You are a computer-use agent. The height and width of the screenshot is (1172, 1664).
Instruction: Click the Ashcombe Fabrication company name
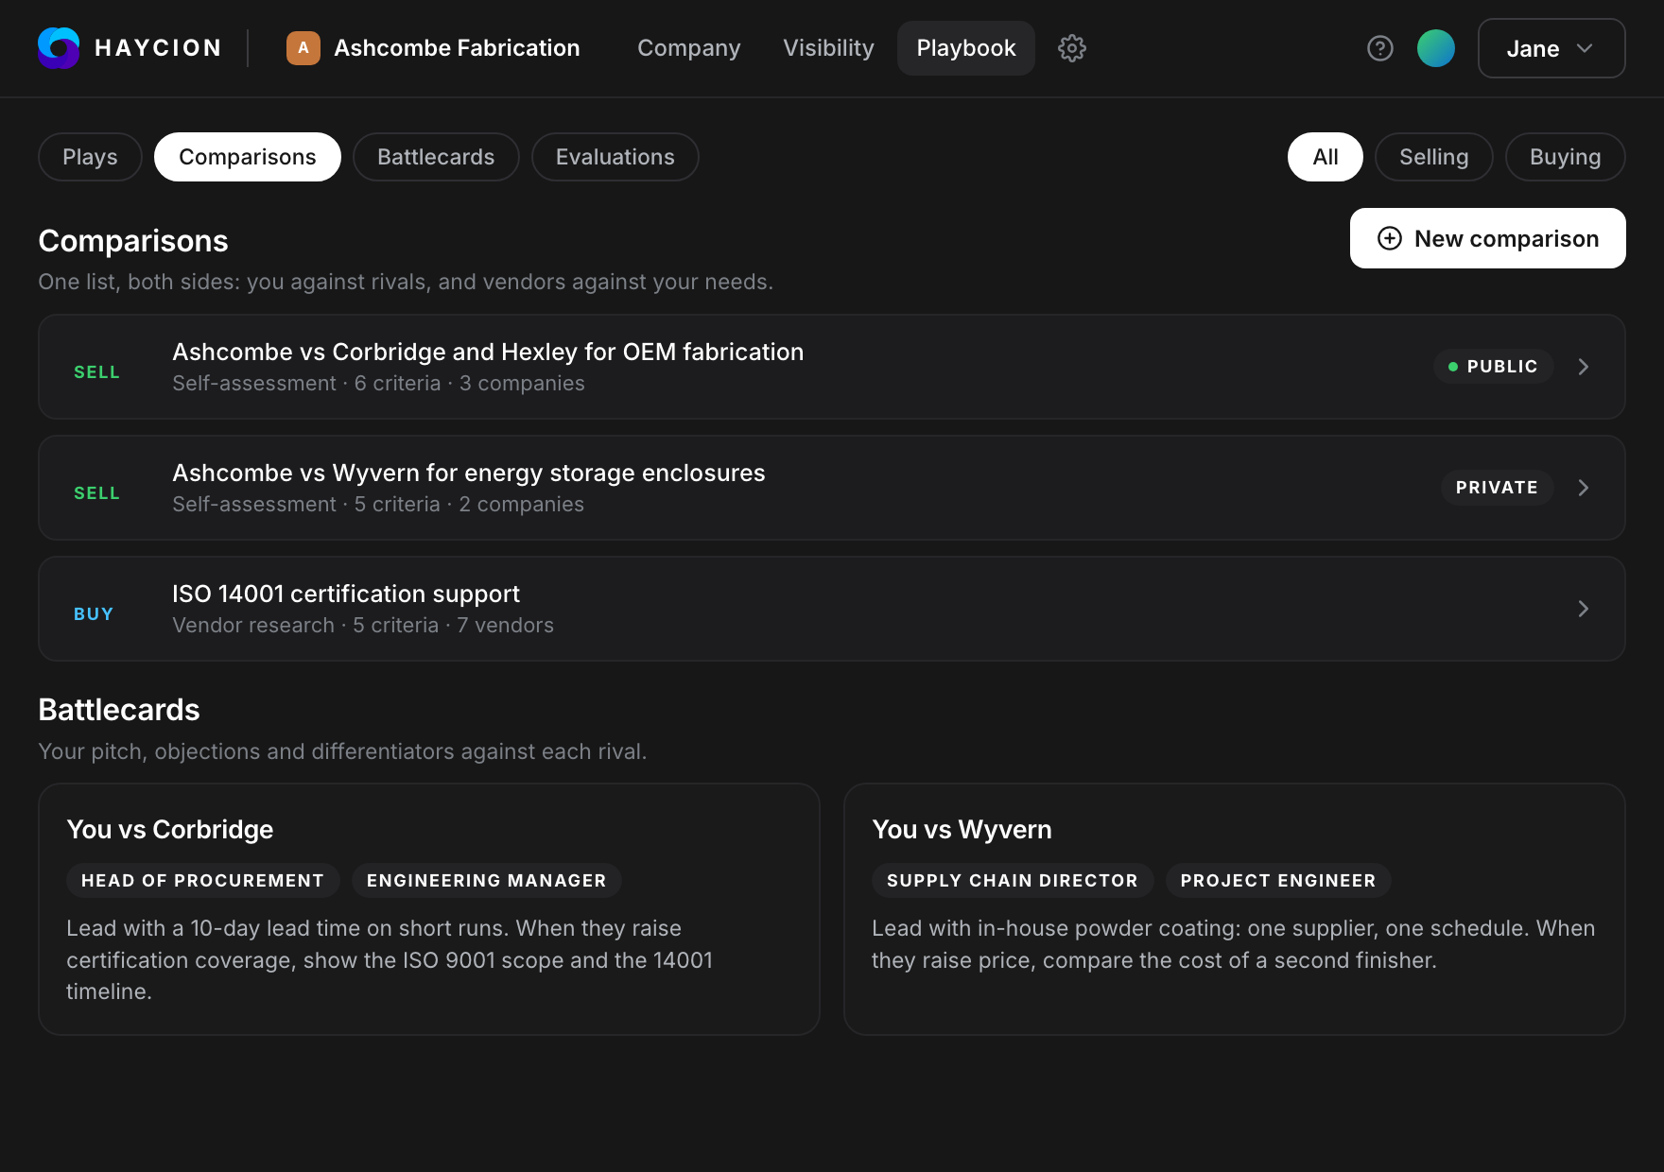click(x=457, y=48)
